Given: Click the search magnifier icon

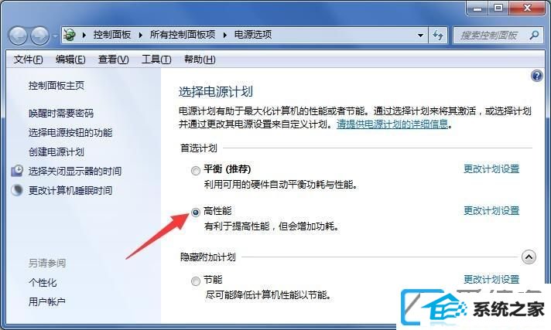Looking at the screenshot, I should 534,35.
